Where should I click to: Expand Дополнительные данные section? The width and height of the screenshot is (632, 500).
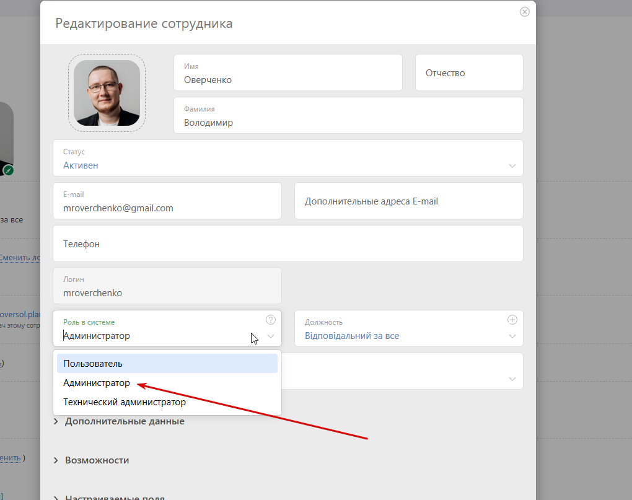(x=120, y=421)
